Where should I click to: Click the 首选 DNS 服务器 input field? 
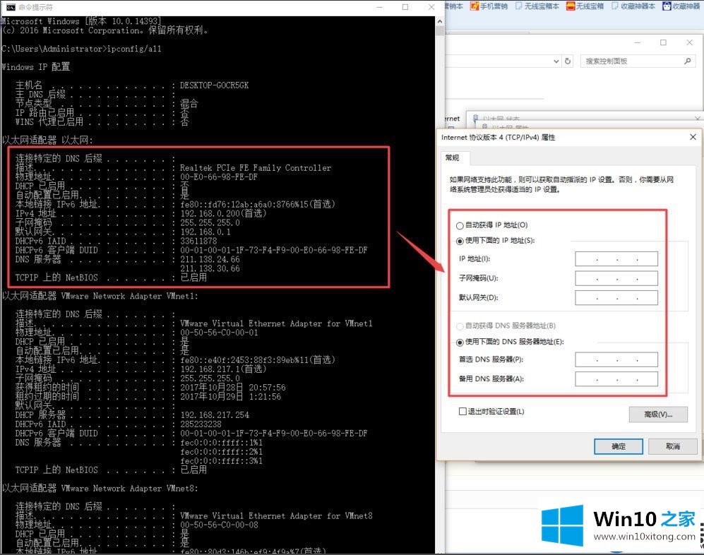coord(616,360)
